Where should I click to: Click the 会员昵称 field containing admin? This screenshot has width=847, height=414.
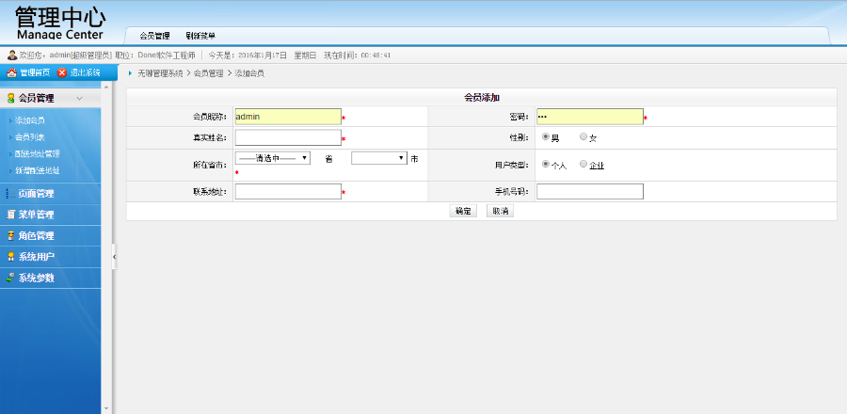tap(288, 117)
